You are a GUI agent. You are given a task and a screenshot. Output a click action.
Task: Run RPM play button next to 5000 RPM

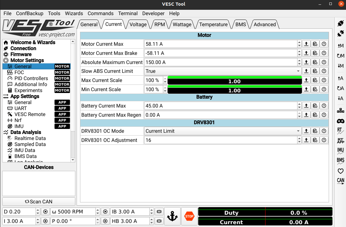tap(105, 212)
